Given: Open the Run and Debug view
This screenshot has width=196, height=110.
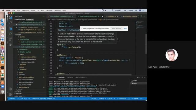Looking at the screenshot, I should click(x=10, y=34).
